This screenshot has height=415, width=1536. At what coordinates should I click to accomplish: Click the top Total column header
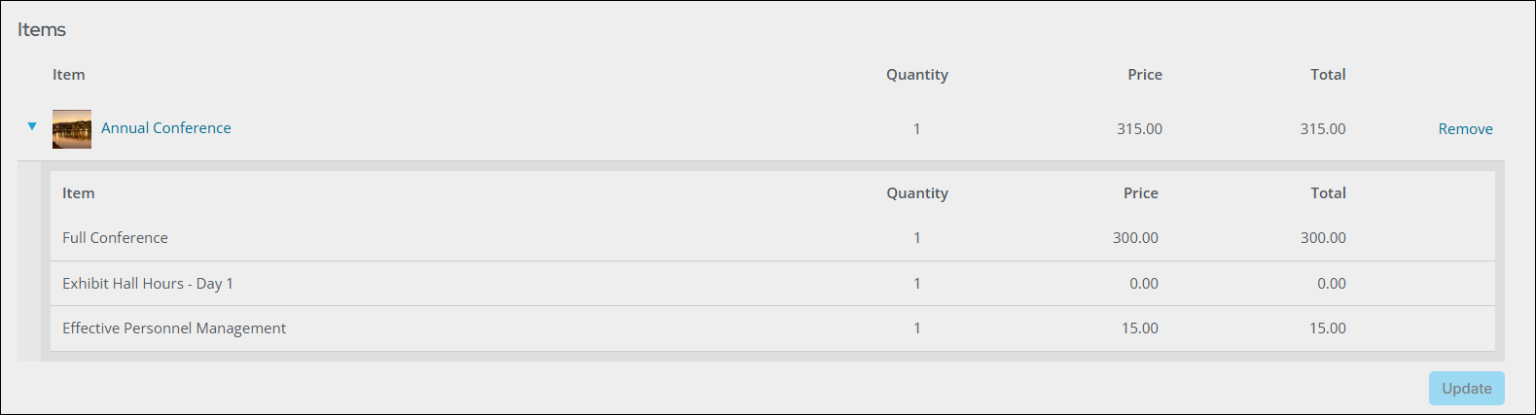[x=1328, y=75]
